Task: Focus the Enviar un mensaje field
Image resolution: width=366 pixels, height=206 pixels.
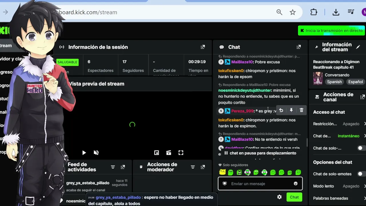Action: click(260, 184)
